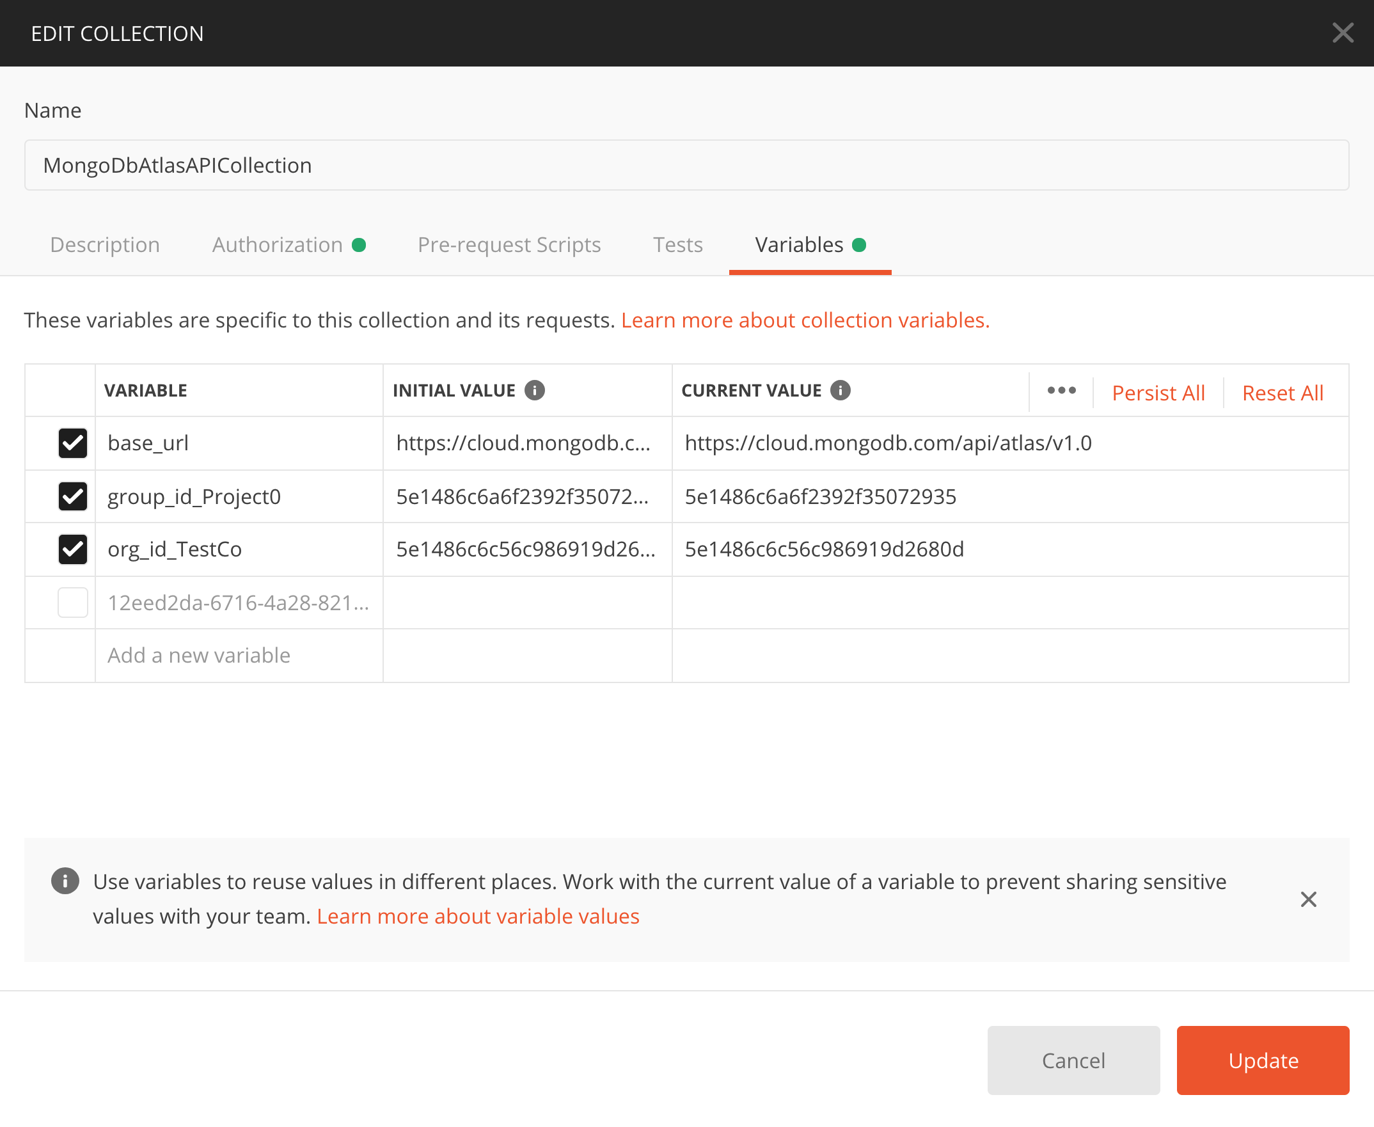Image resolution: width=1374 pixels, height=1127 pixels.
Task: Dismiss the variables info banner
Action: tap(1308, 899)
